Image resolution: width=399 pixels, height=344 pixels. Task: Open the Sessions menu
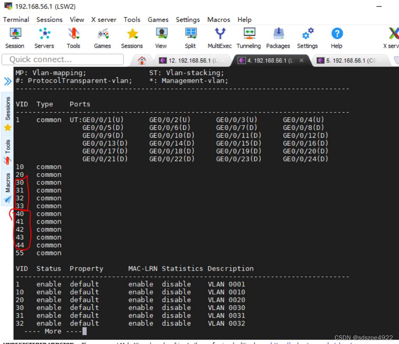point(50,20)
